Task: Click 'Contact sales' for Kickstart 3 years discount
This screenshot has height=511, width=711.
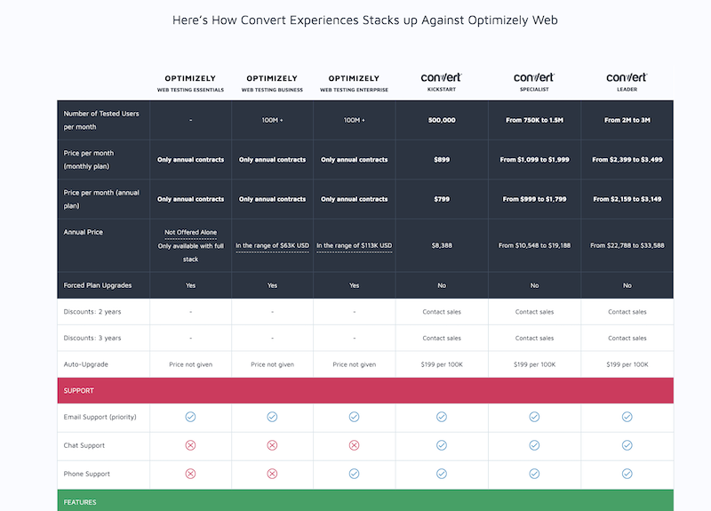Action: coord(442,338)
